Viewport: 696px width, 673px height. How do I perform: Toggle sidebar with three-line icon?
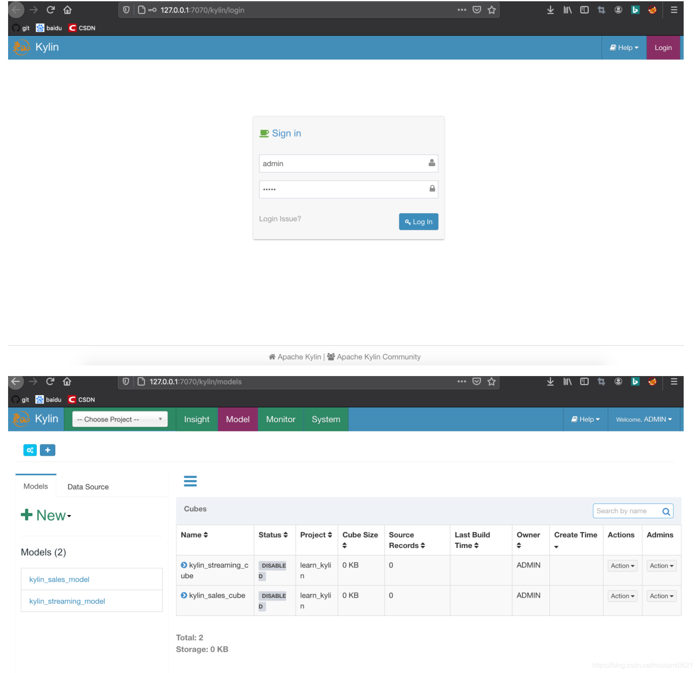click(190, 481)
